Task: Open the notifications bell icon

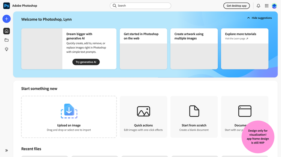Action: (x=258, y=6)
